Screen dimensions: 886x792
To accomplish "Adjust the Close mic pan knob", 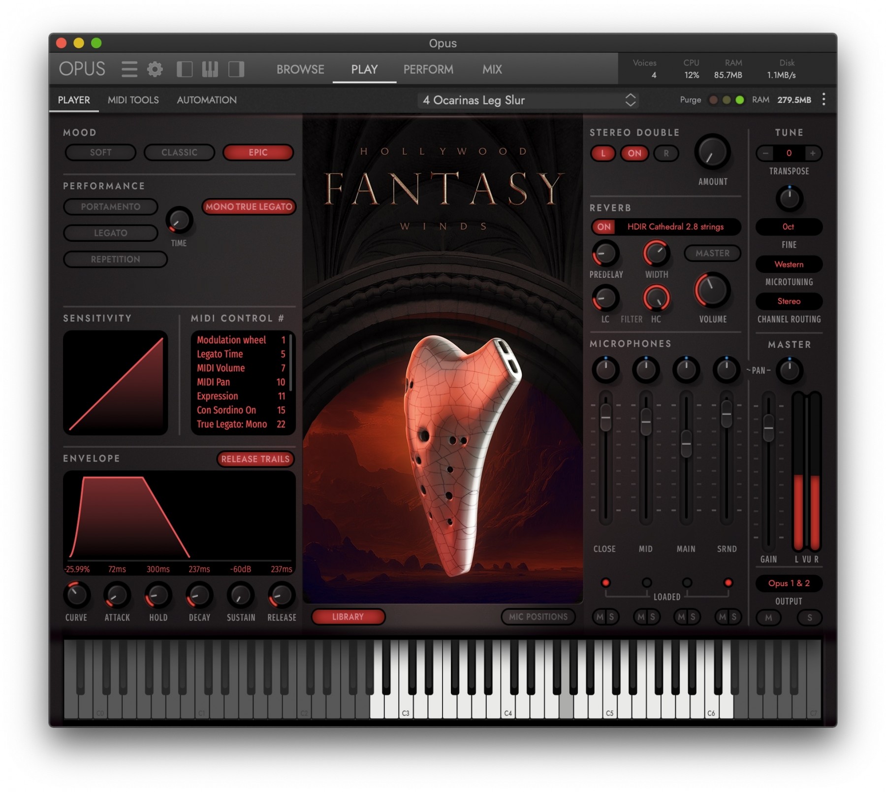I will coord(605,369).
